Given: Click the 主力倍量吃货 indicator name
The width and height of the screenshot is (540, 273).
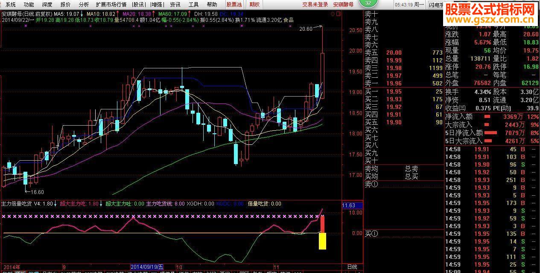Looking at the screenshot, I should click(x=17, y=204).
